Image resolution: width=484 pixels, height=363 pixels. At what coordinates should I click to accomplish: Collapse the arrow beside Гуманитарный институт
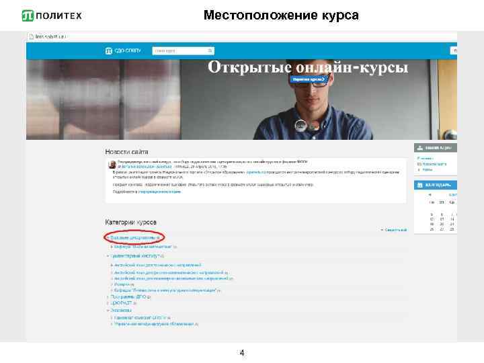pos(108,256)
